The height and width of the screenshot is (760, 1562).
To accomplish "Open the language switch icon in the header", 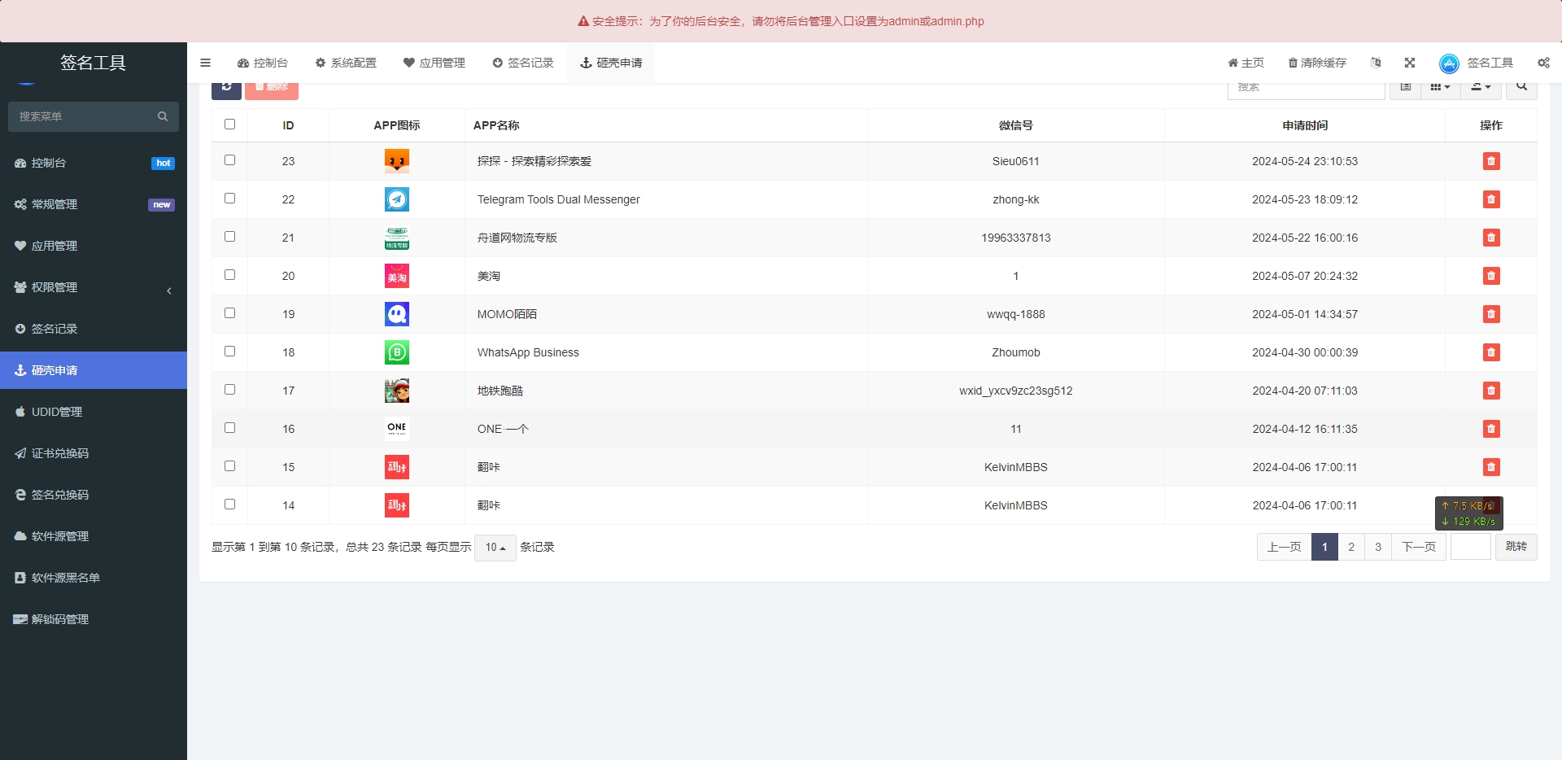I will (x=1376, y=63).
